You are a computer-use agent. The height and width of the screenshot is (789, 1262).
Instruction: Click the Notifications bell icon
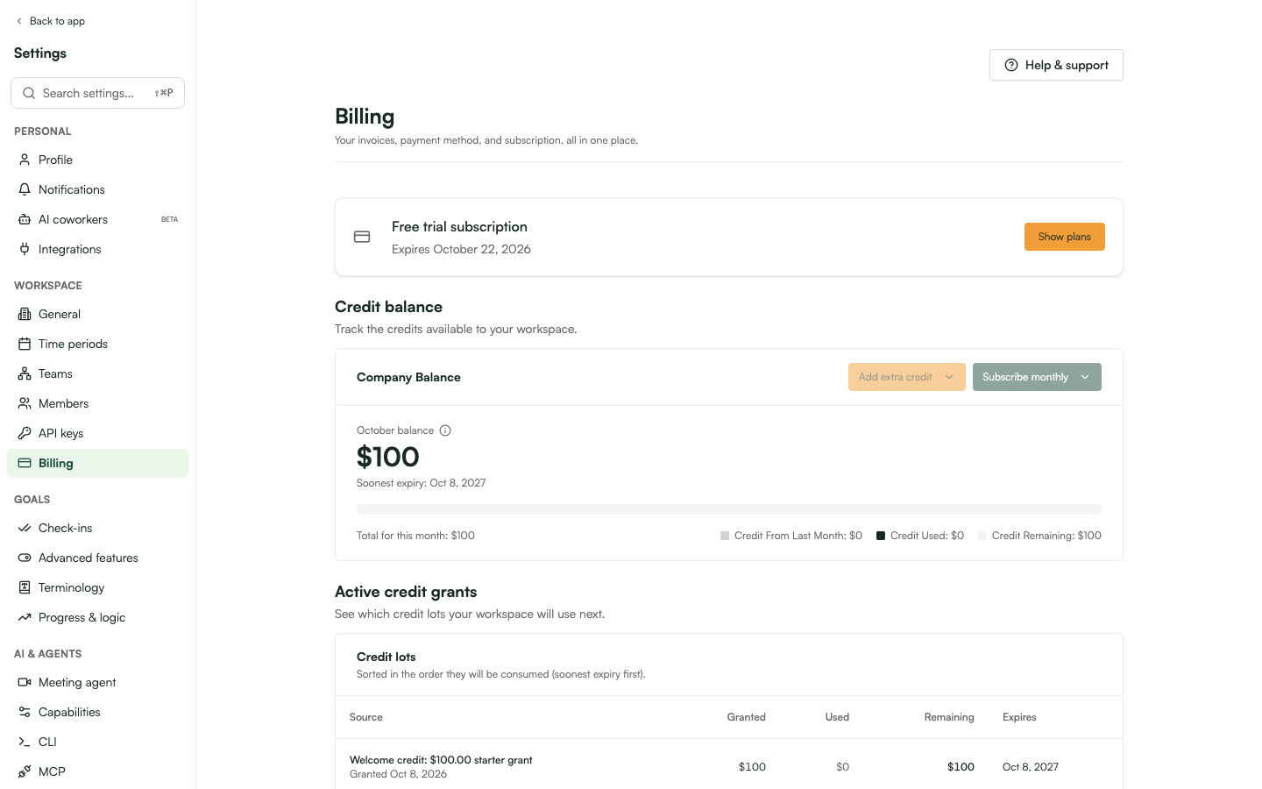click(x=25, y=189)
